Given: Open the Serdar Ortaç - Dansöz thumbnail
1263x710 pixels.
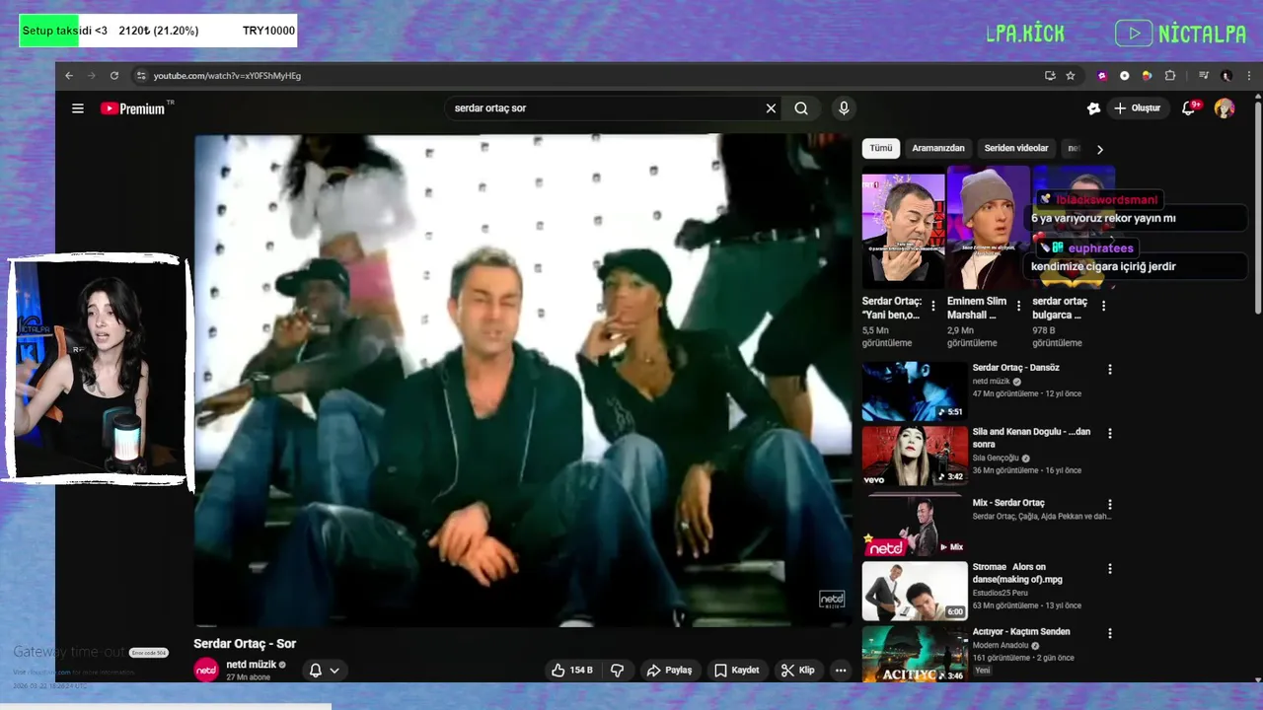Looking at the screenshot, I should coord(915,391).
